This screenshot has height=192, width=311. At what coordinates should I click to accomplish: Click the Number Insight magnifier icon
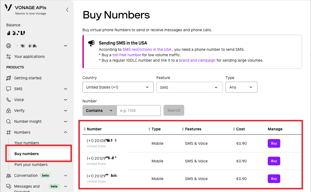[x=9, y=121]
